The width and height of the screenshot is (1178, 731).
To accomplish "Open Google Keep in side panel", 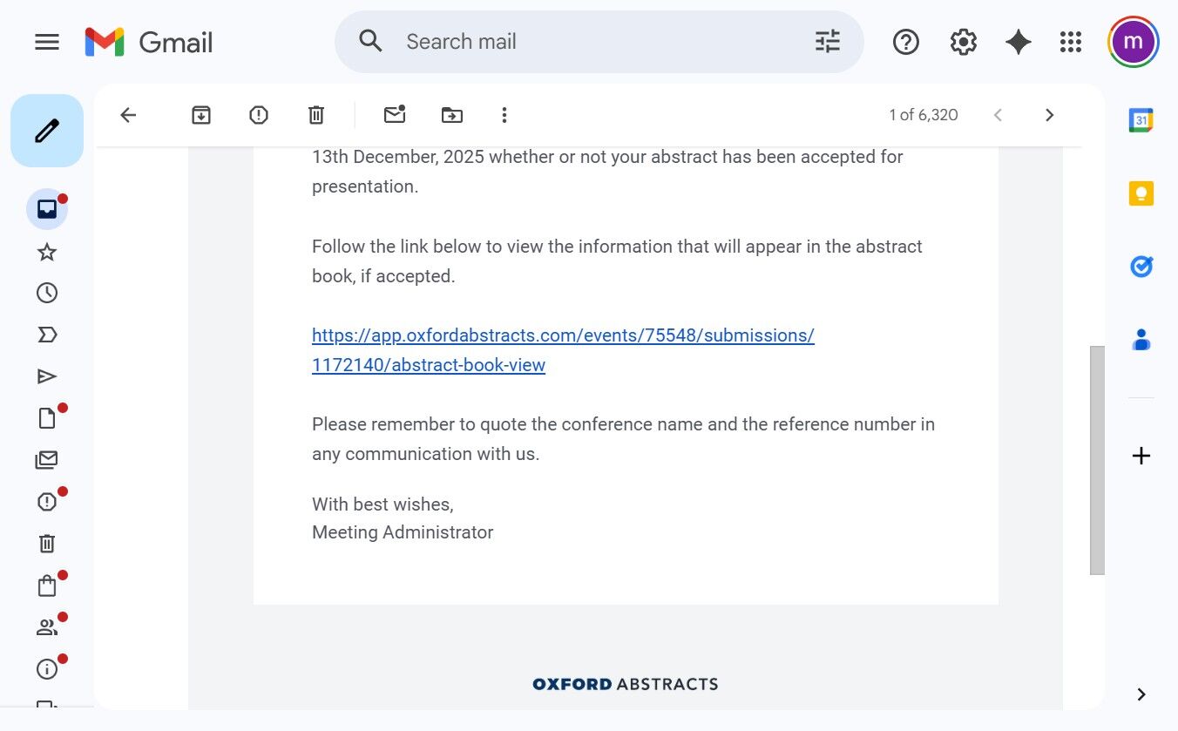I will click(1141, 193).
